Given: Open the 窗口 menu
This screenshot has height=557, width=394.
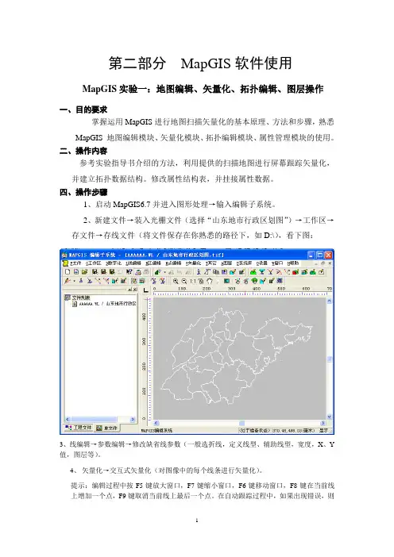Looking at the screenshot, I should (x=277, y=263).
